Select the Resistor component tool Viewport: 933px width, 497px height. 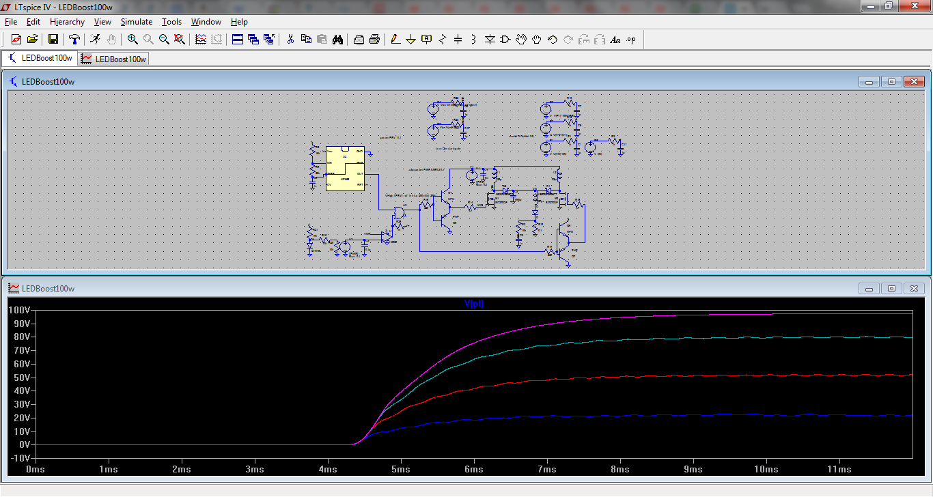443,40
